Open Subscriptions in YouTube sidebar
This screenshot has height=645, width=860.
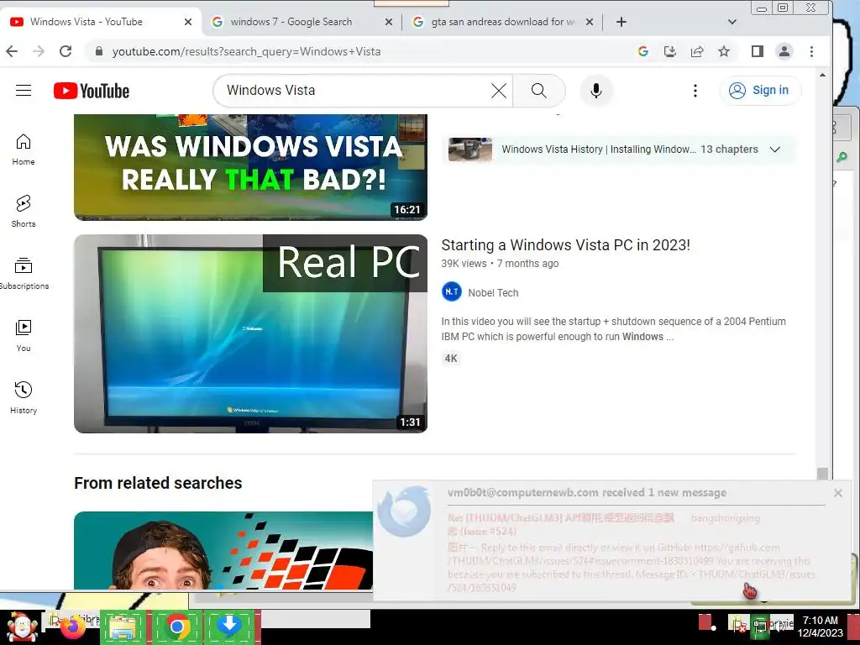[24, 273]
